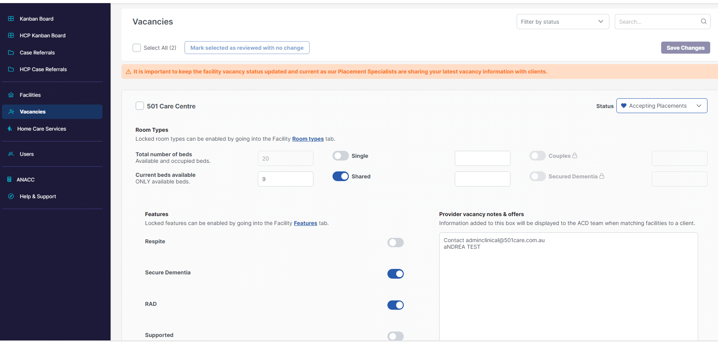Click the Shared beds count field
The width and height of the screenshot is (718, 342).
point(482,179)
